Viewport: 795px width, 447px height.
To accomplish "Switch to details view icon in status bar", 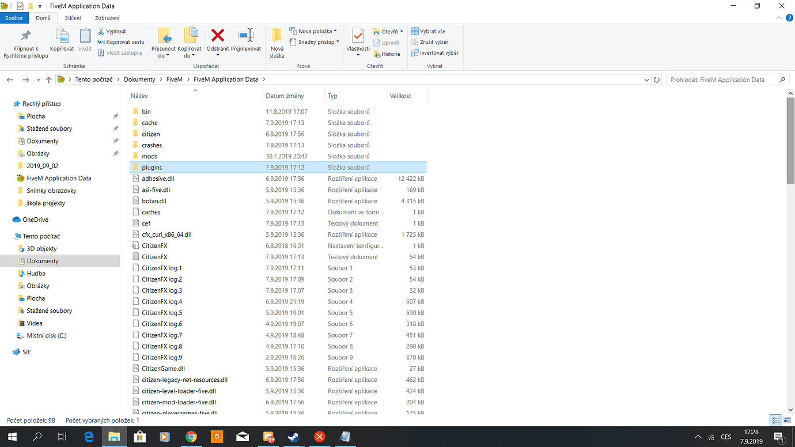I will point(775,421).
